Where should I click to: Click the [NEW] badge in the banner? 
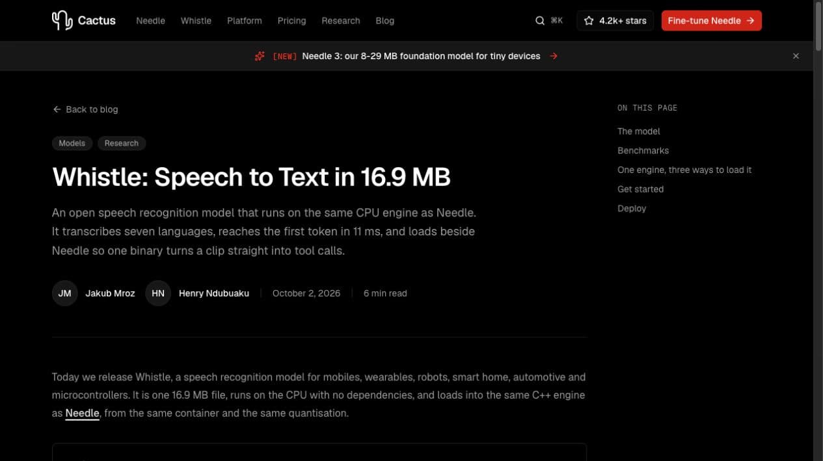(284, 57)
